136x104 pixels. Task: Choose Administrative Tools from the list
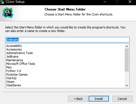[19, 53]
